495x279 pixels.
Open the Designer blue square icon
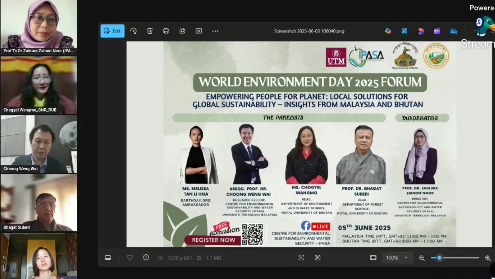tap(404, 31)
